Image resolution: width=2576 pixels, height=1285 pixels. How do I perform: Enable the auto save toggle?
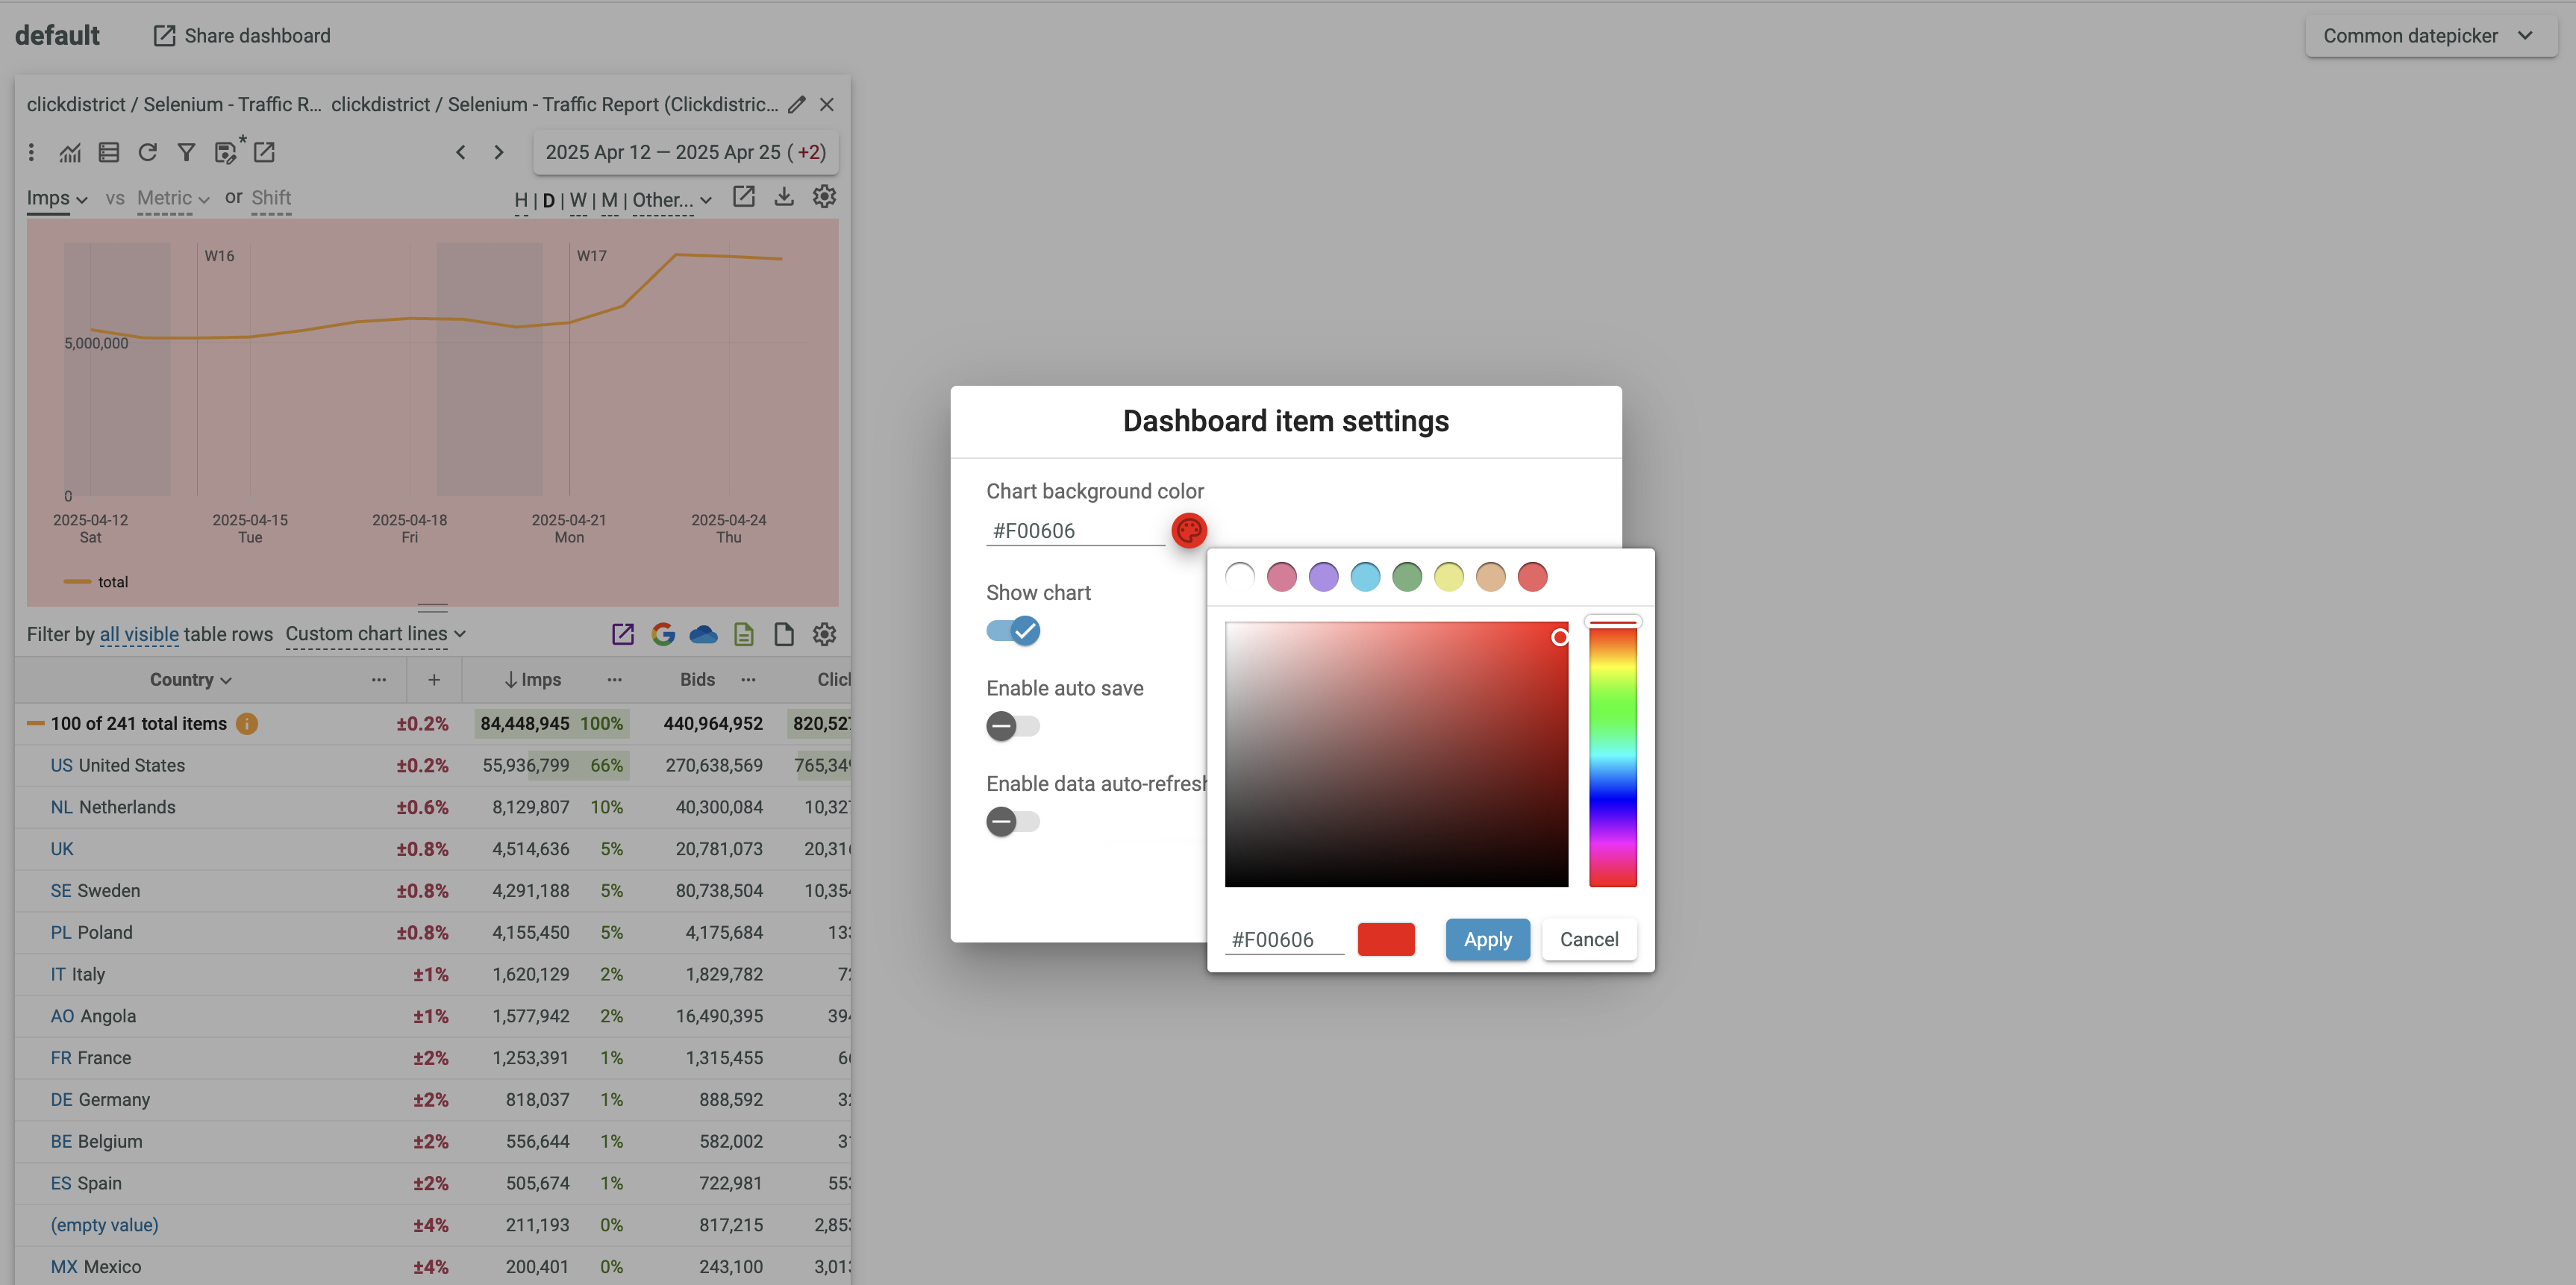click(1013, 726)
